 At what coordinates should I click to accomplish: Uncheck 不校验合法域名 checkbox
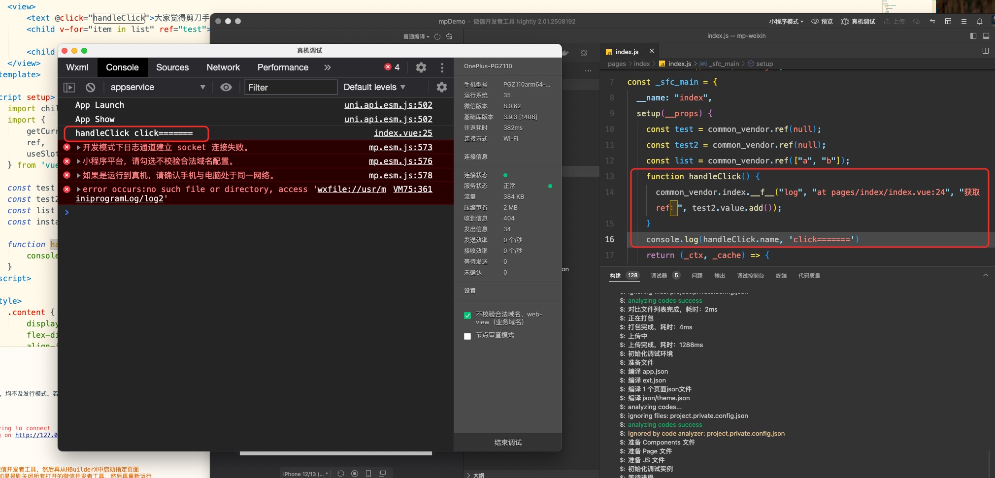[467, 316]
